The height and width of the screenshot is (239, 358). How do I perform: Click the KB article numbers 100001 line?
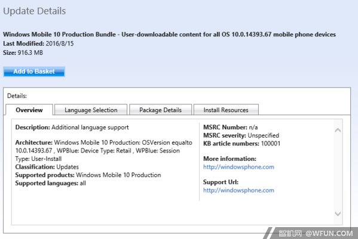[x=242, y=144]
